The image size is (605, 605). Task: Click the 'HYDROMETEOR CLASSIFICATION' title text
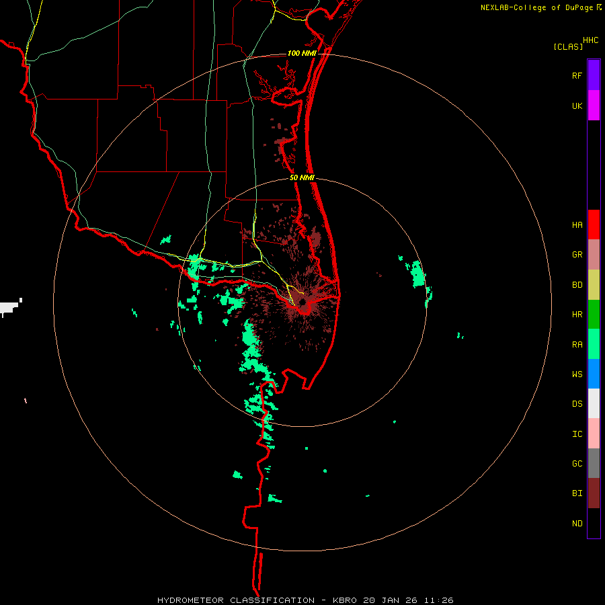pos(236,600)
